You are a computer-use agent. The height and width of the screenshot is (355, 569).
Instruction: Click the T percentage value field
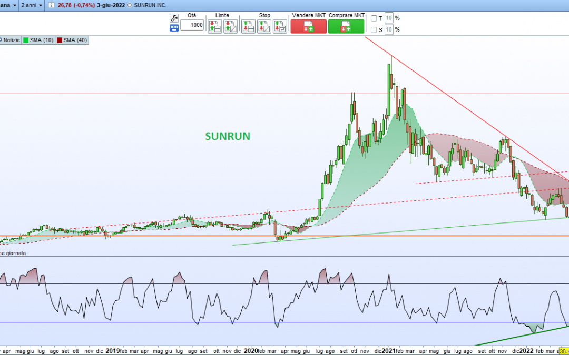click(x=389, y=18)
